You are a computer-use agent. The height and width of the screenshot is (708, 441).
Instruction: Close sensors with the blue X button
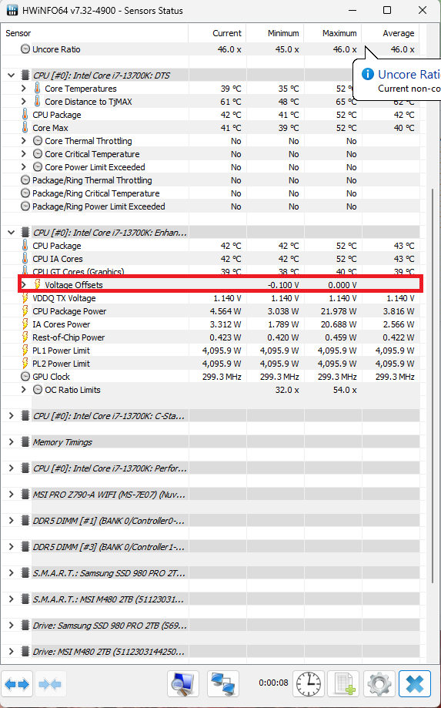click(x=414, y=685)
